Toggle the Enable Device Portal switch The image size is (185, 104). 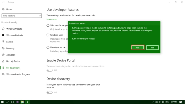(x=50, y=70)
